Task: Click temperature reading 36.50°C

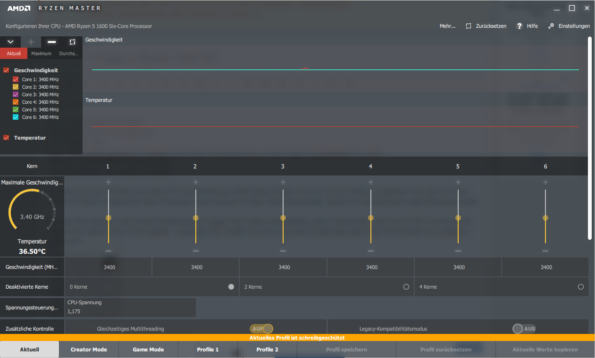Action: pyautogui.click(x=32, y=251)
